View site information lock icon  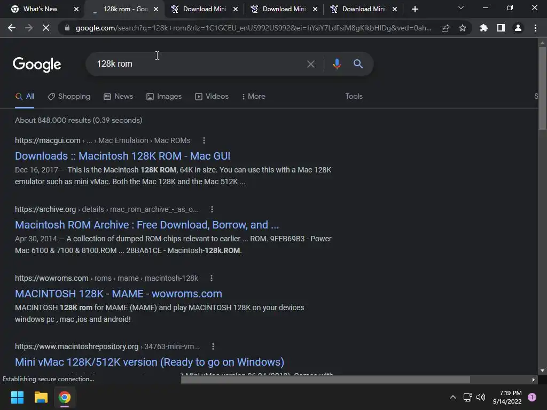pyautogui.click(x=67, y=28)
